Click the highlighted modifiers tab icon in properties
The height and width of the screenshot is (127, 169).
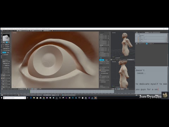coord(147,44)
